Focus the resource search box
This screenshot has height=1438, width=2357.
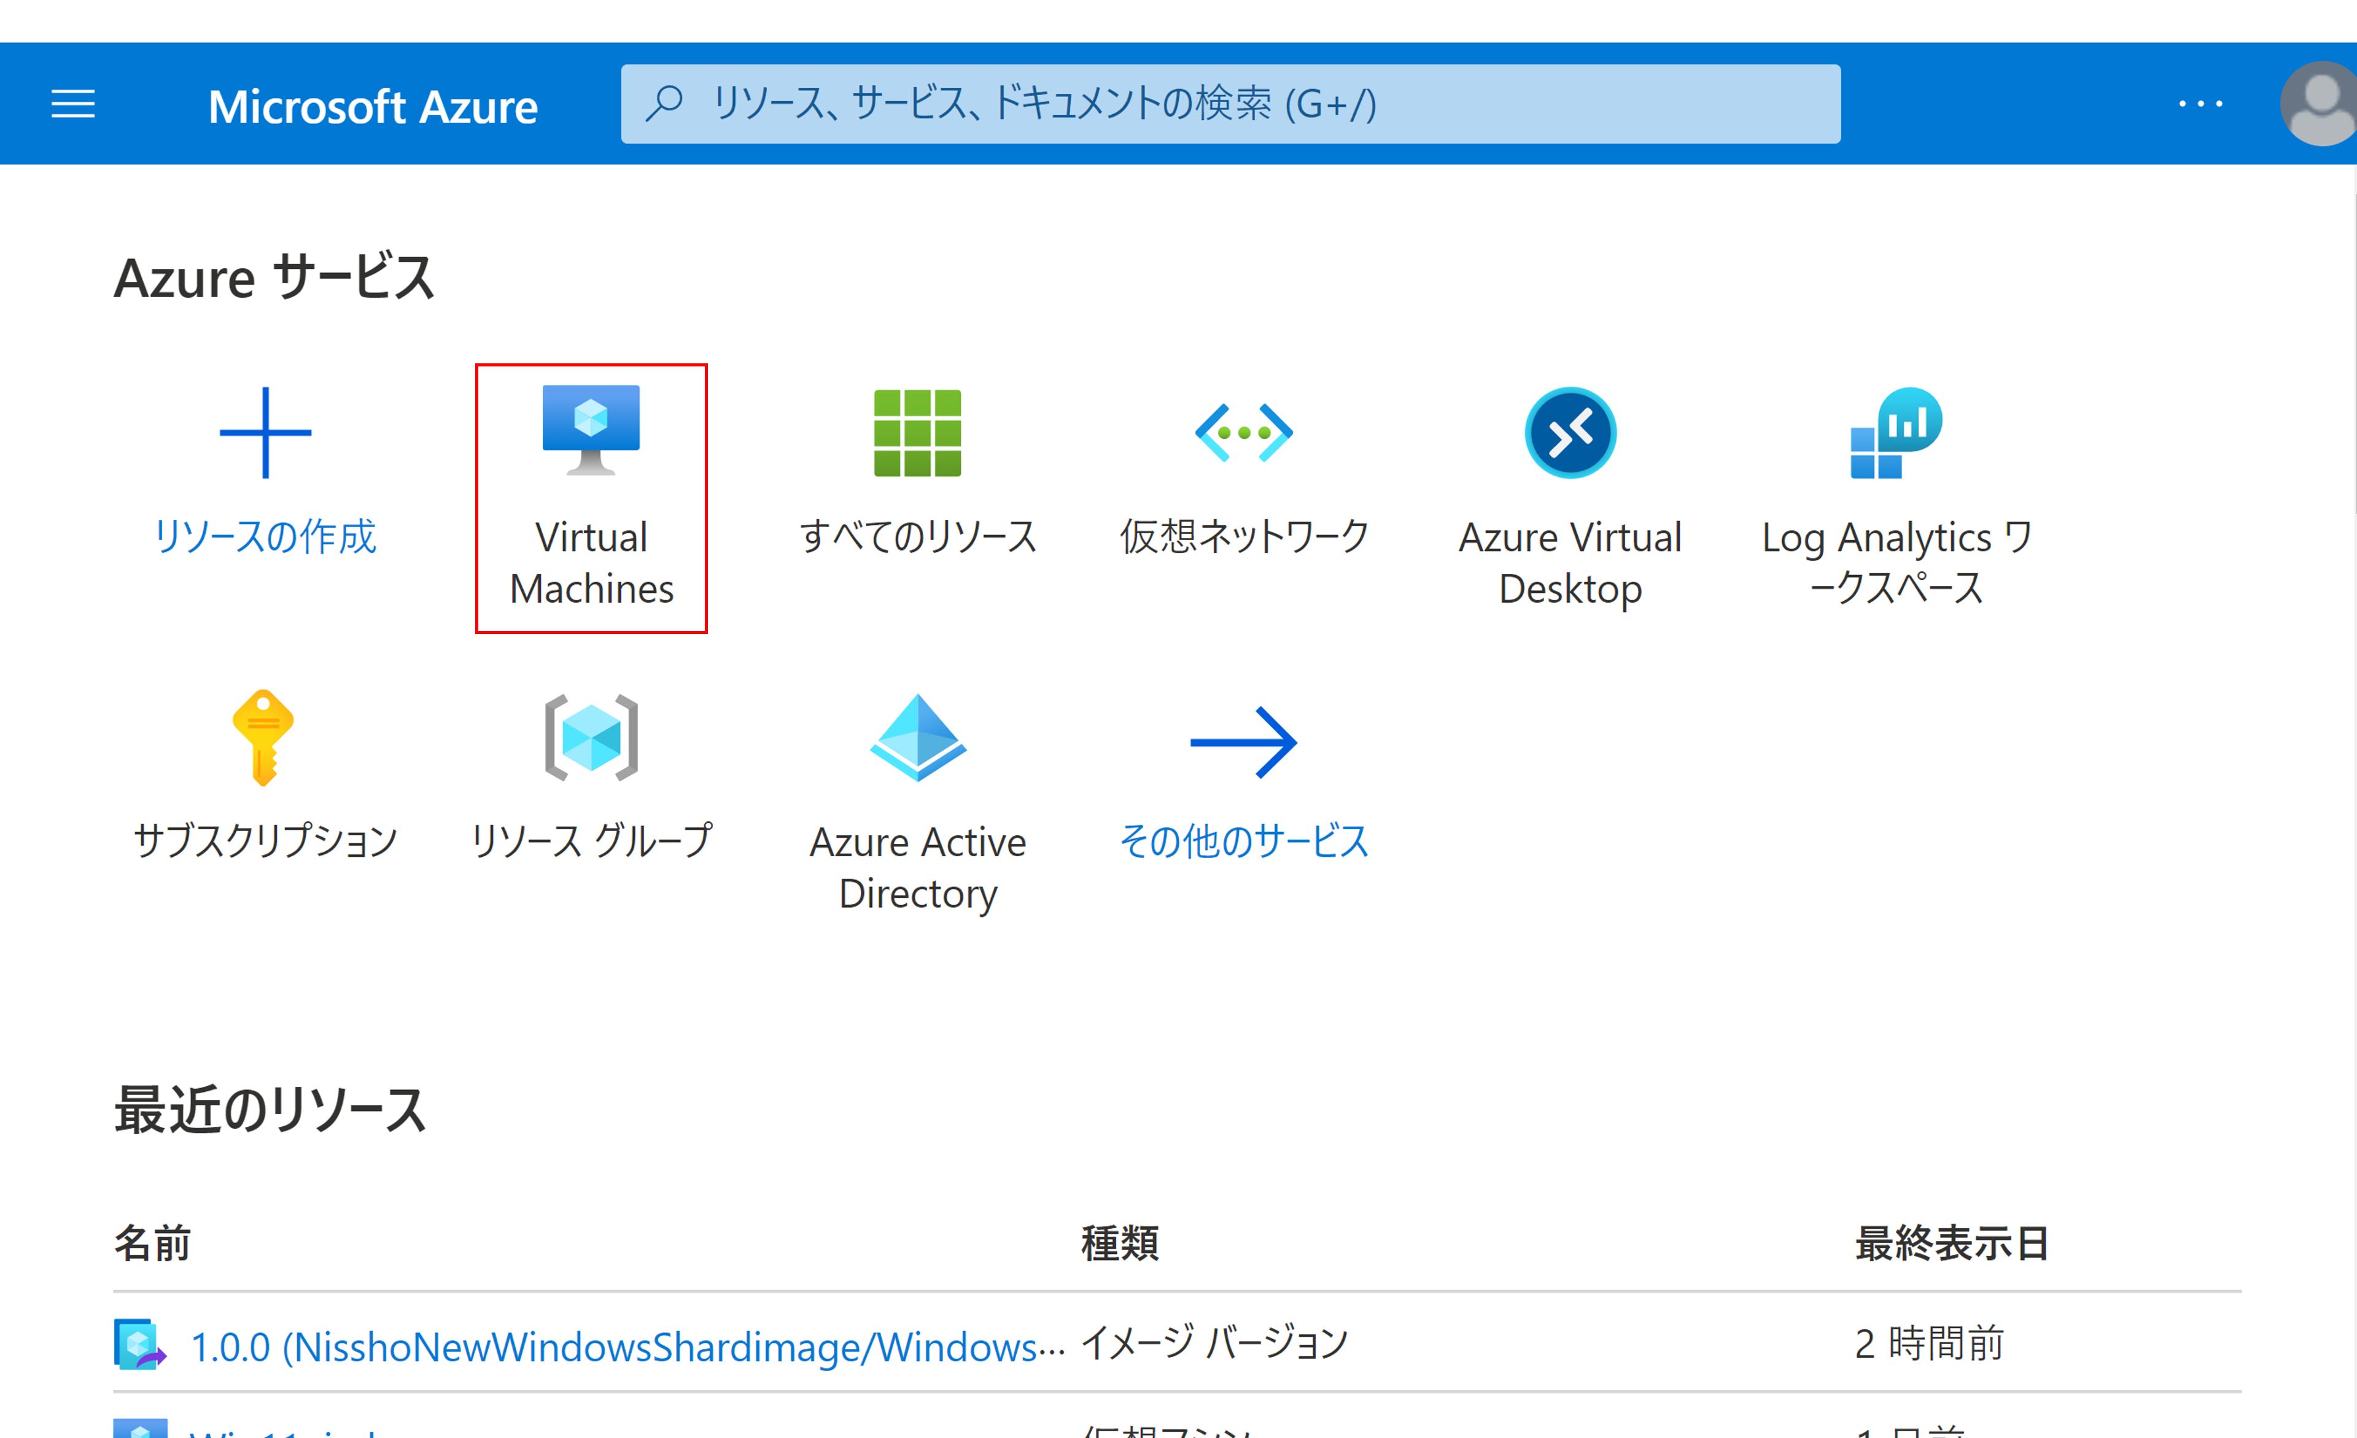coord(1229,104)
